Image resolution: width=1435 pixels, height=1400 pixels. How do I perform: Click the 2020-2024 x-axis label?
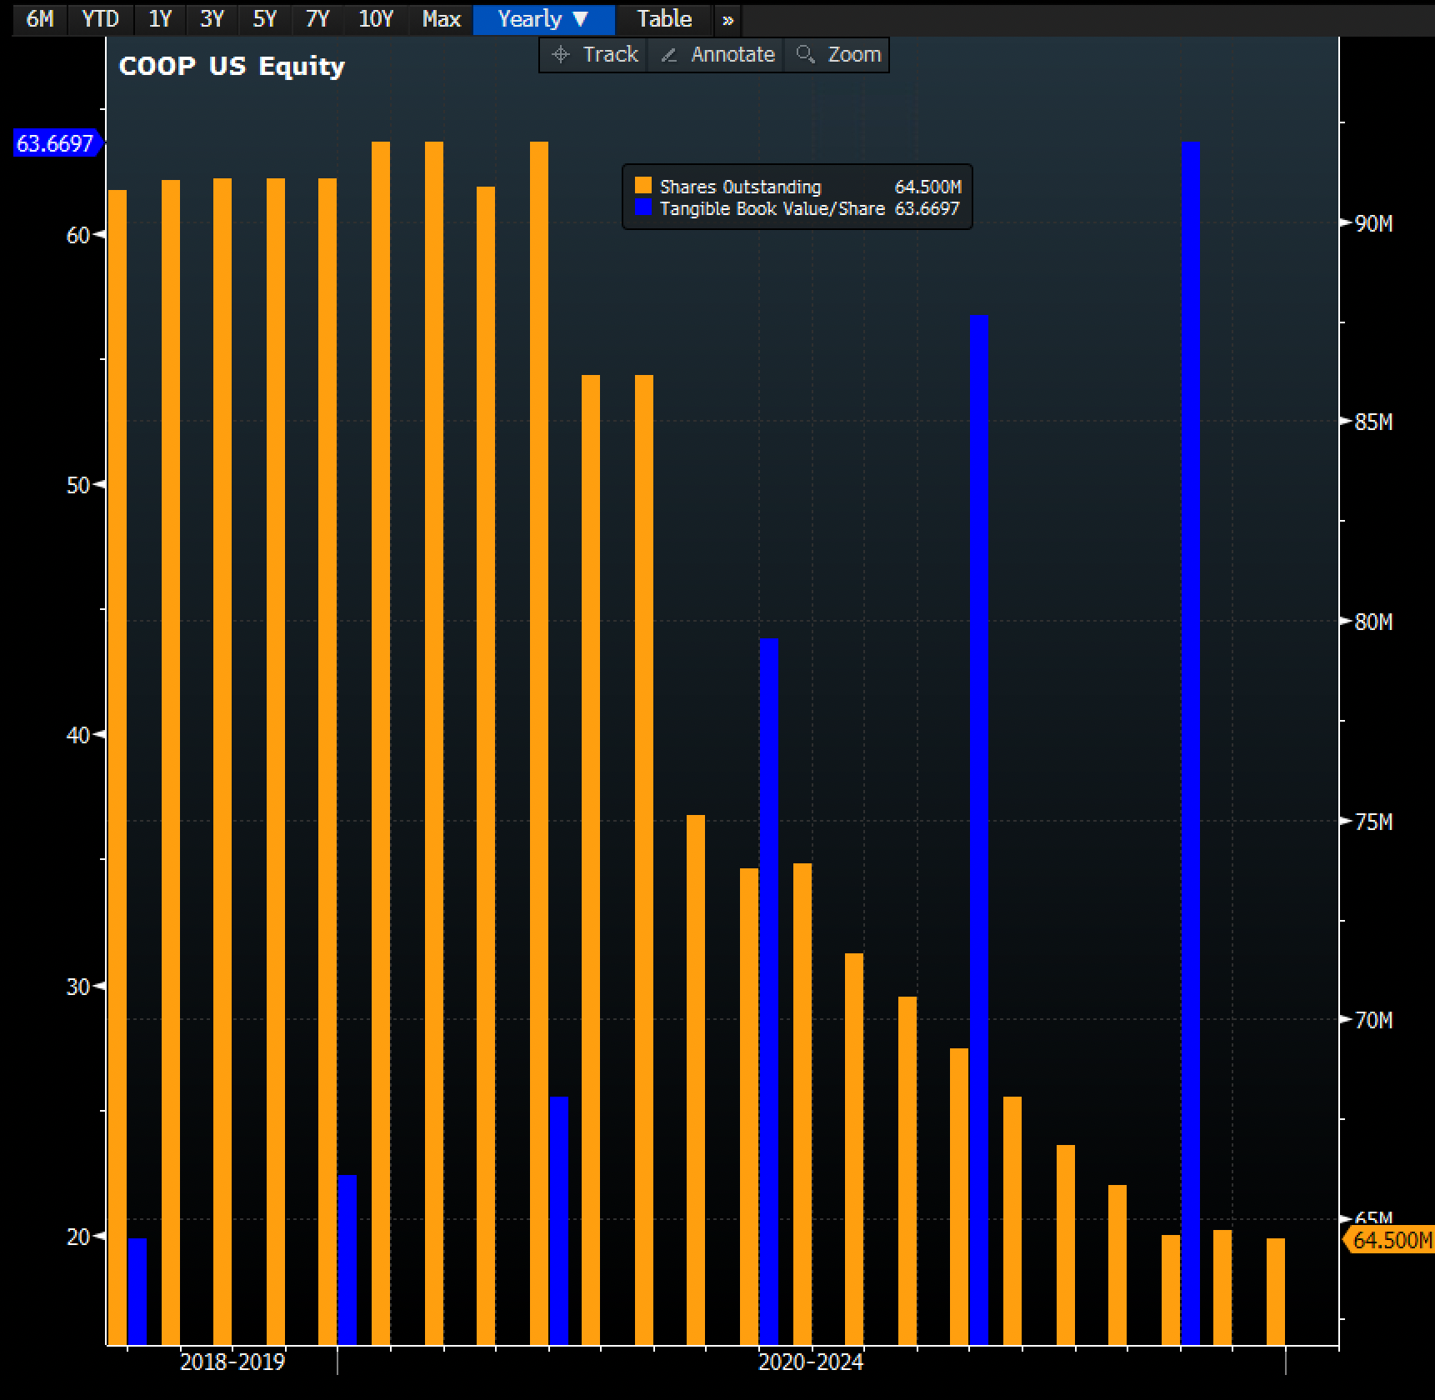click(x=811, y=1362)
